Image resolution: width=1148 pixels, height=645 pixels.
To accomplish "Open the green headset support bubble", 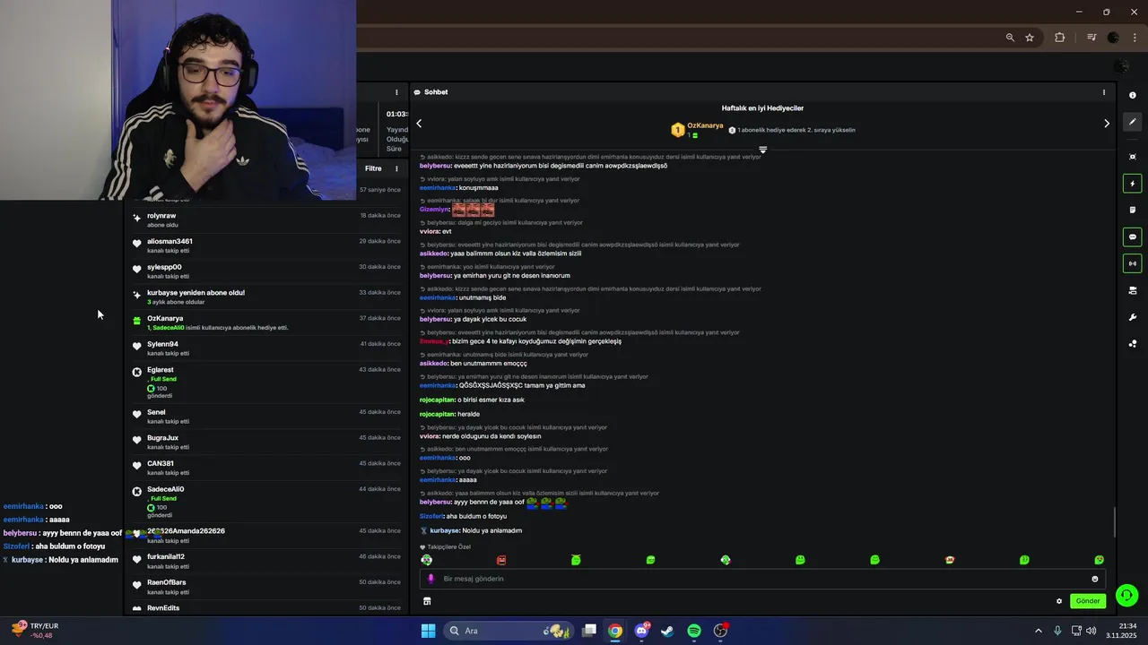I will (1127, 595).
